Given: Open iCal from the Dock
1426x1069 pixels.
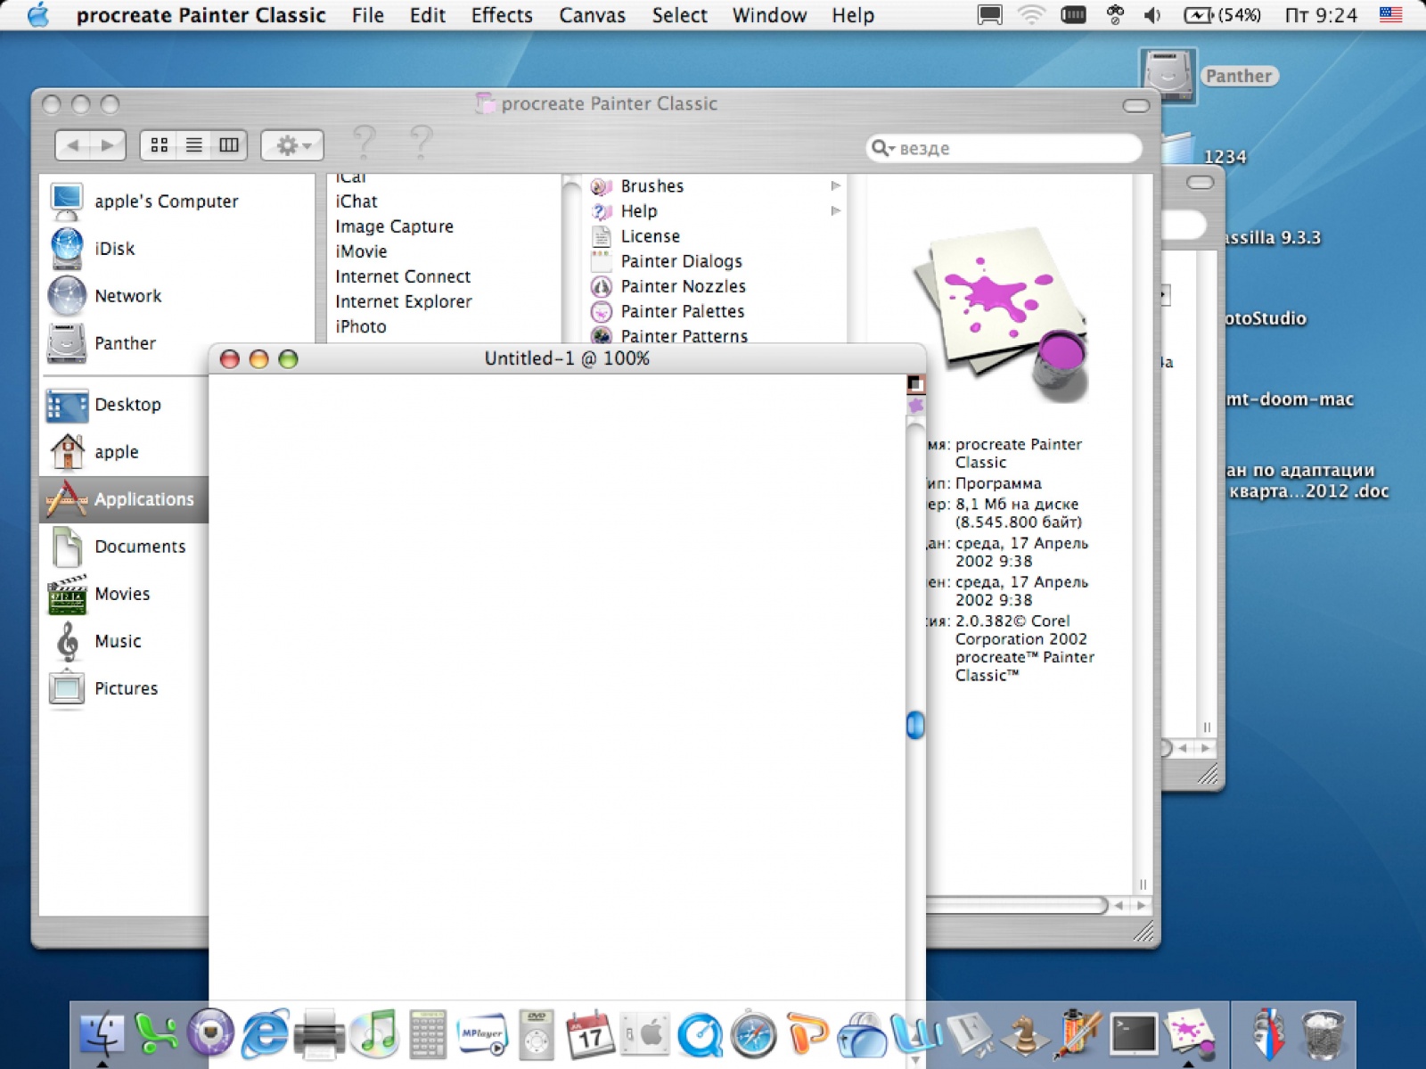Looking at the screenshot, I should click(x=590, y=1034).
